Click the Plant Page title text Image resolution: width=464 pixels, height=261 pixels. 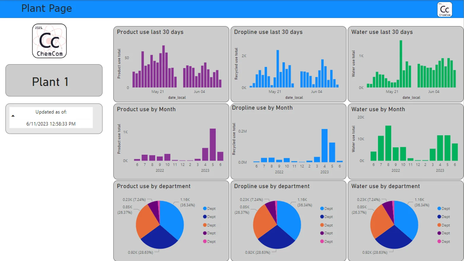46,9
